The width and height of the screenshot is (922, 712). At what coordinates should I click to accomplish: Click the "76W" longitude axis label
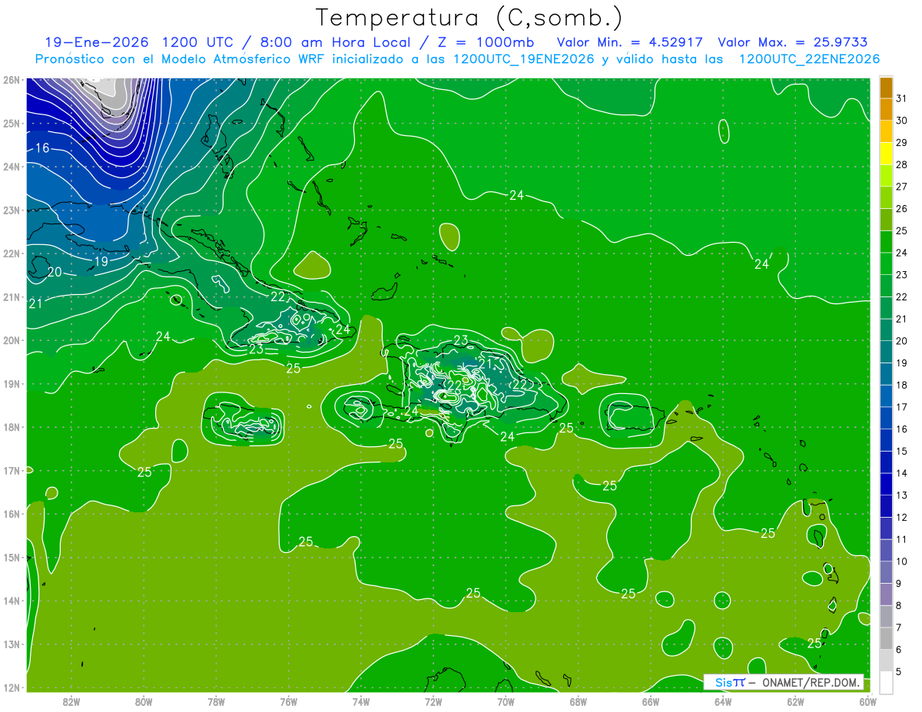pyautogui.click(x=288, y=701)
